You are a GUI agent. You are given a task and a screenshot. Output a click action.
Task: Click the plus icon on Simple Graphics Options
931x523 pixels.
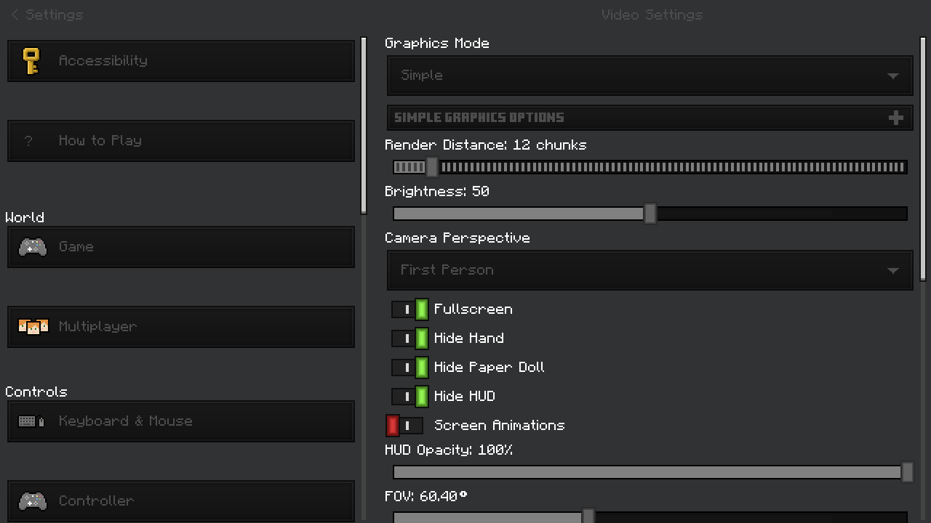[896, 118]
